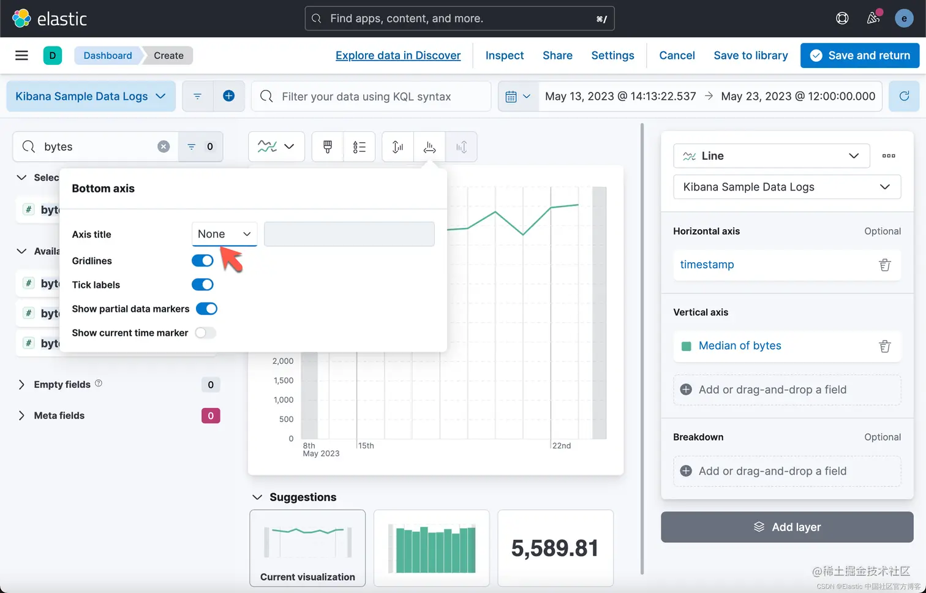
Task: Click Cancel in the top bar
Action: [677, 55]
